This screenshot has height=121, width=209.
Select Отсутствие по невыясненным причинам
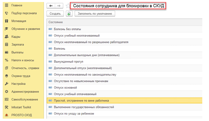125,81
